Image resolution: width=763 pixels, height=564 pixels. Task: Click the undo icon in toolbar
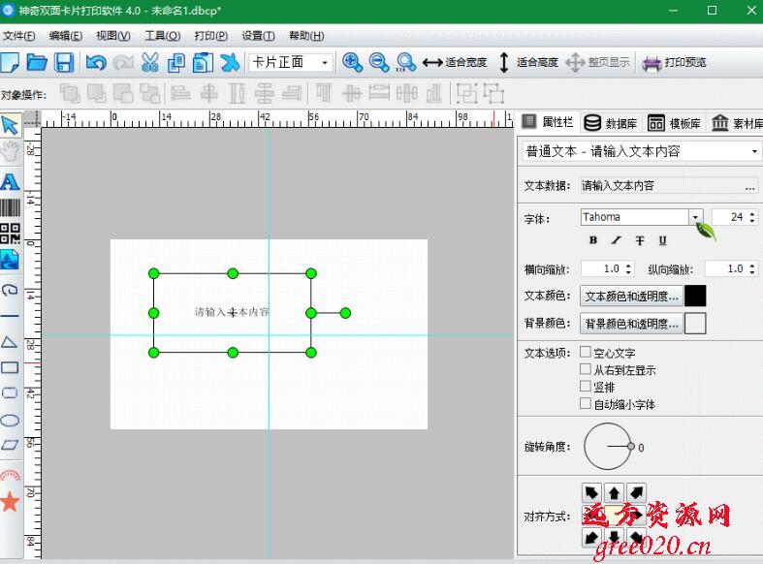(95, 63)
